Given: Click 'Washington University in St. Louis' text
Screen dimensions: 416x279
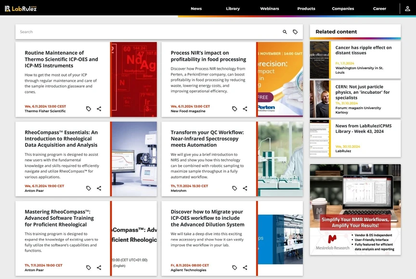Looking at the screenshot, I should (x=359, y=70).
